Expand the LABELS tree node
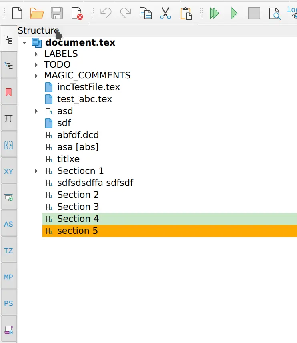The image size is (297, 343). [x=36, y=54]
